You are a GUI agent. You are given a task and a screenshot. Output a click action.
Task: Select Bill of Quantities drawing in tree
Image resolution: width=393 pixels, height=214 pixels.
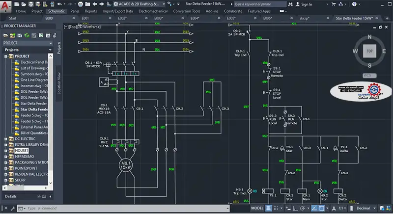pyautogui.click(x=31, y=133)
